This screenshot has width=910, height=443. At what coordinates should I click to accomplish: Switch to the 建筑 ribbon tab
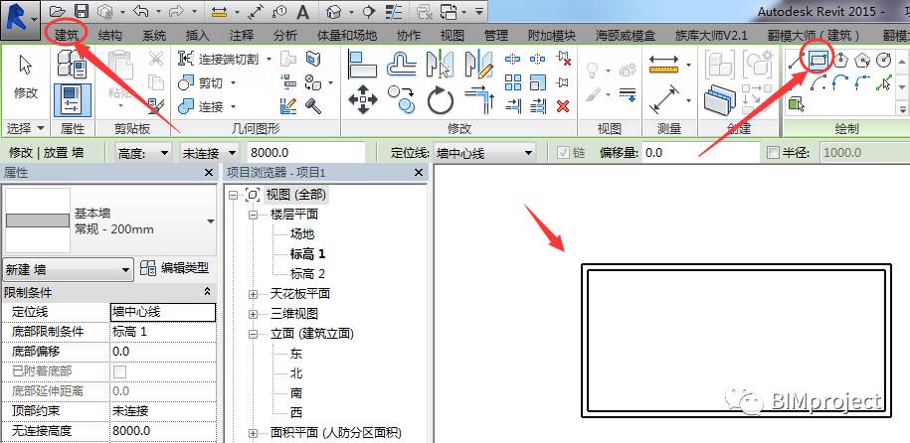pos(67,35)
